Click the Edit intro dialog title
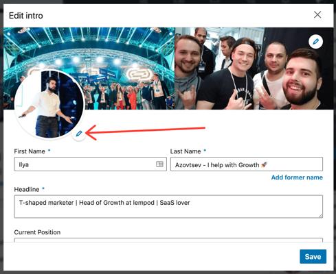Screen dimensions: 336x274 [x=26, y=16]
